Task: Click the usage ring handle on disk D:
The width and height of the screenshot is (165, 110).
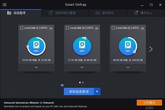Action: pyautogui.click(x=85, y=38)
